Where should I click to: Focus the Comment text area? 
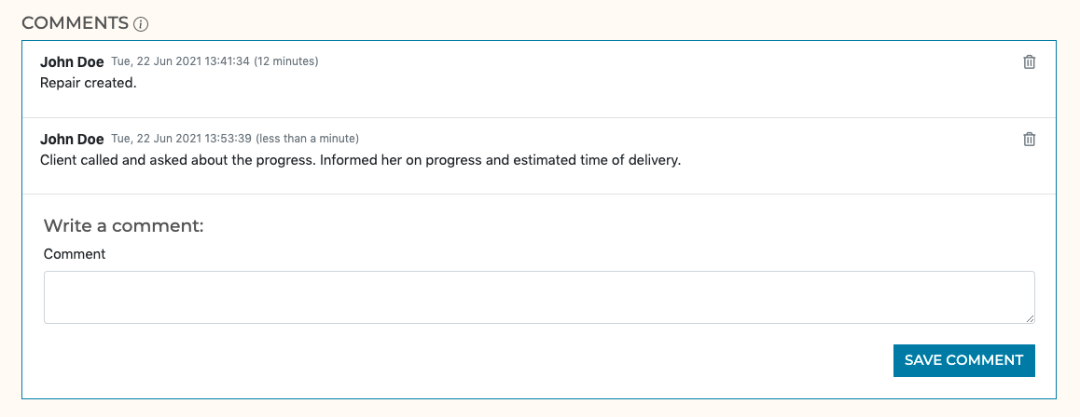point(539,297)
